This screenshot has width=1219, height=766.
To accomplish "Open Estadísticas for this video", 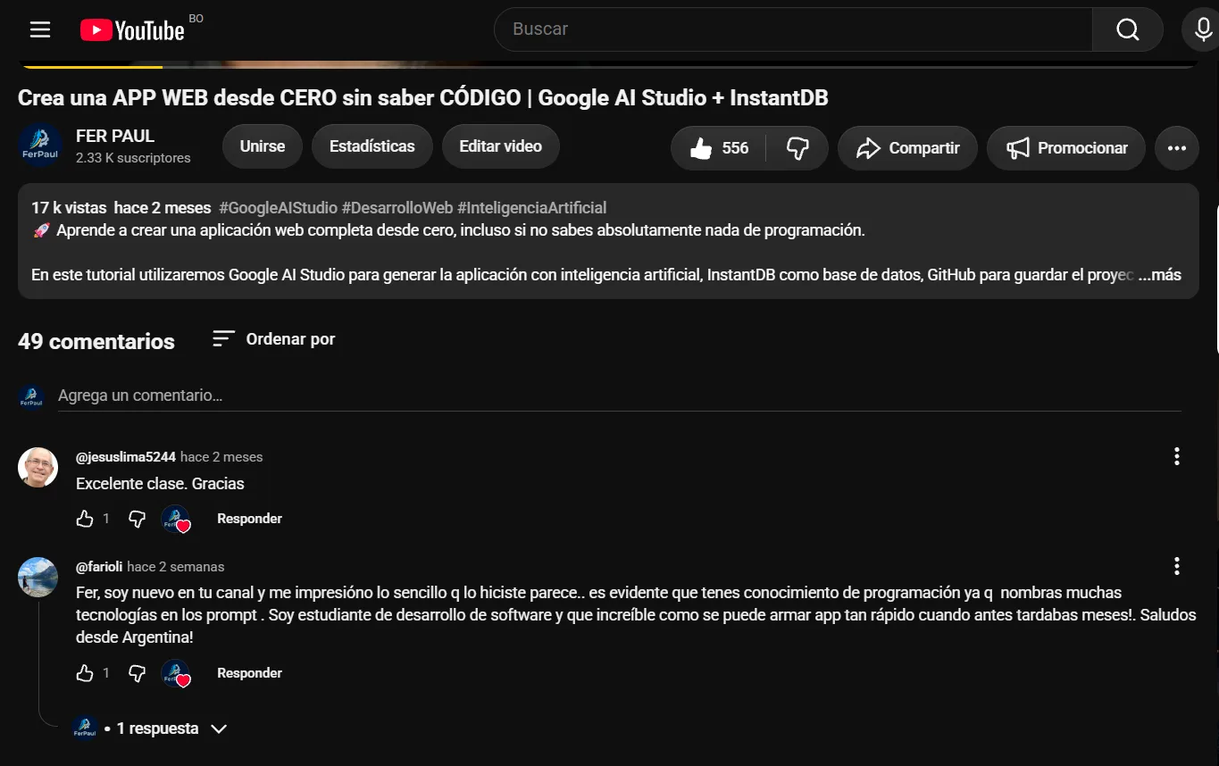I will tap(372, 146).
